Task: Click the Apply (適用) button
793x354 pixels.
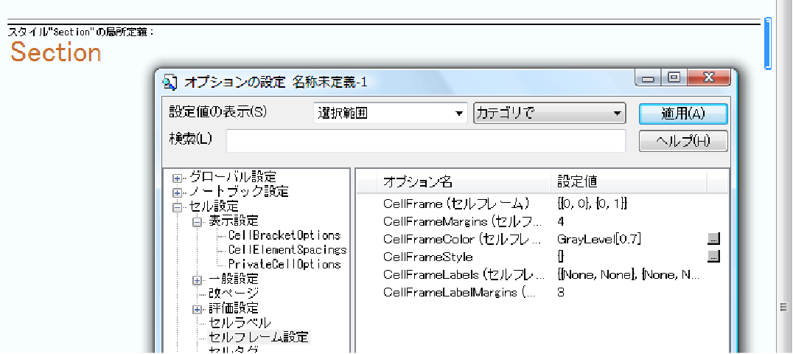Action: tap(682, 114)
